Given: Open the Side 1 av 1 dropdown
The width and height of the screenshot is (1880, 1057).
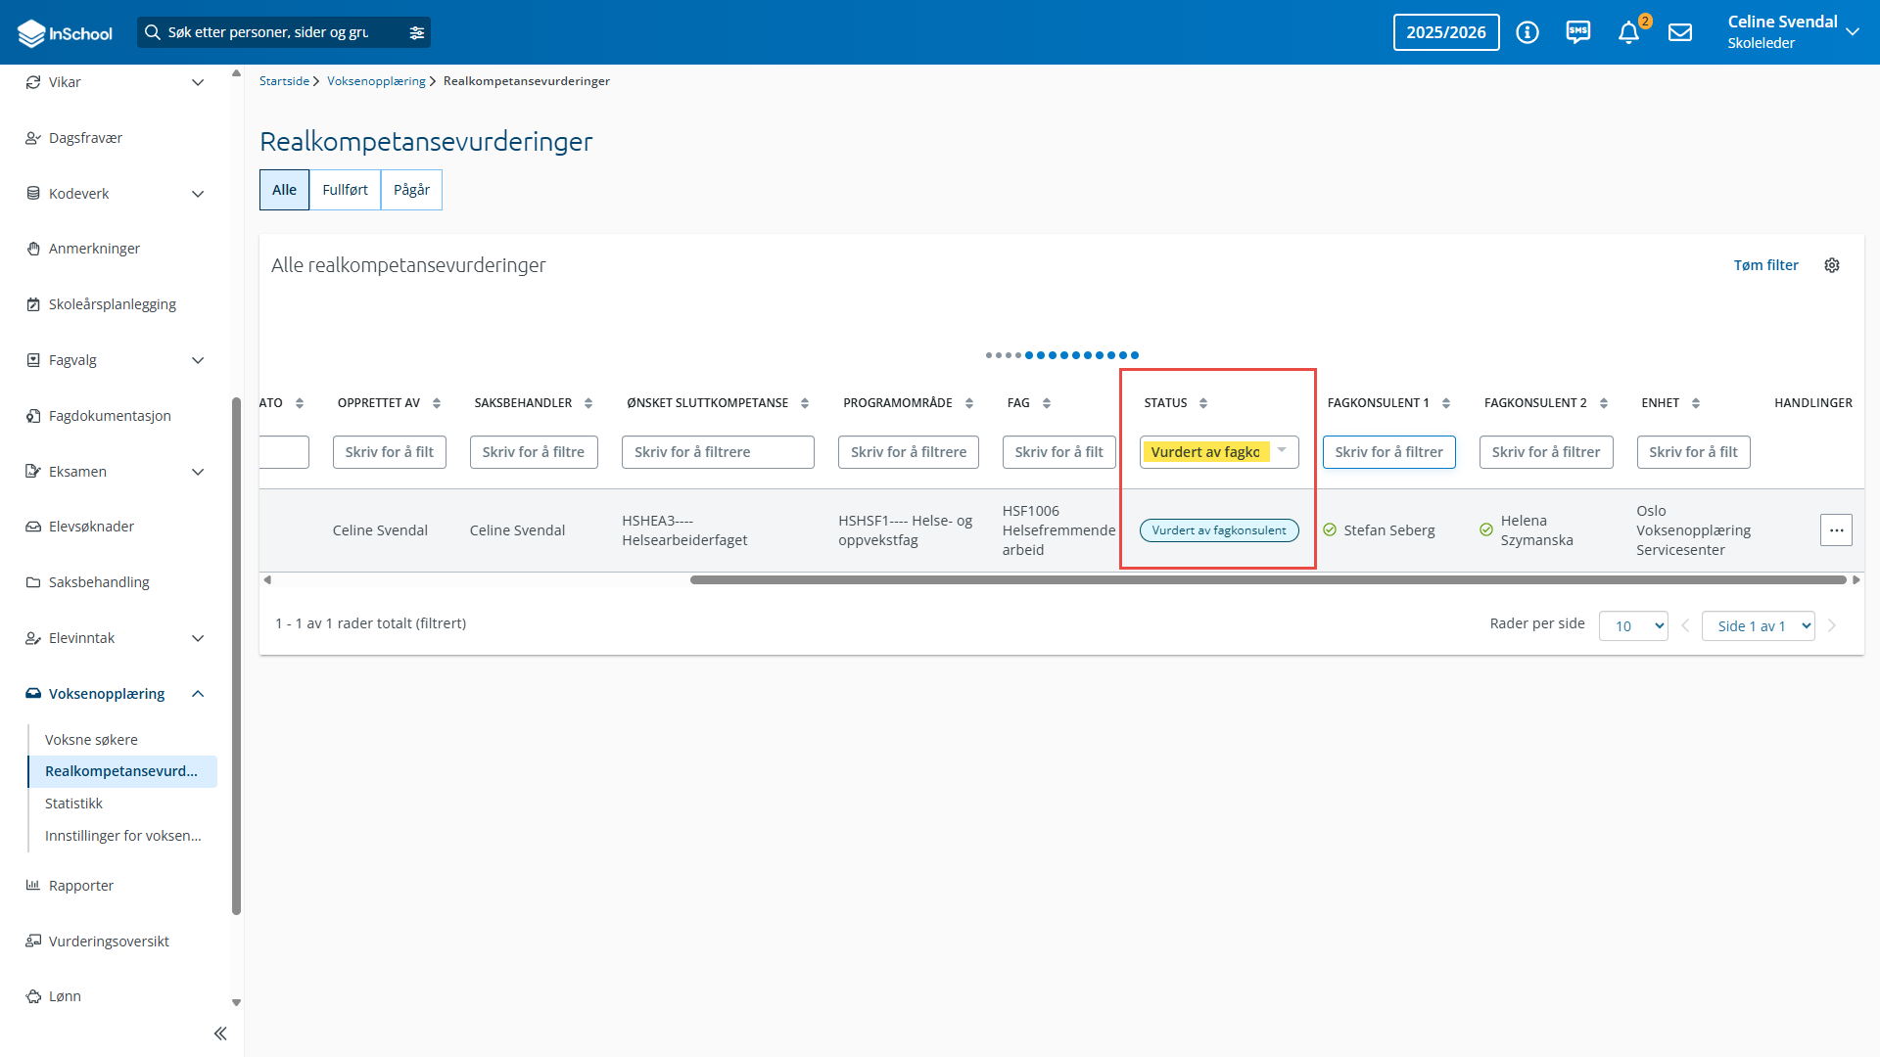Looking at the screenshot, I should click(1759, 625).
